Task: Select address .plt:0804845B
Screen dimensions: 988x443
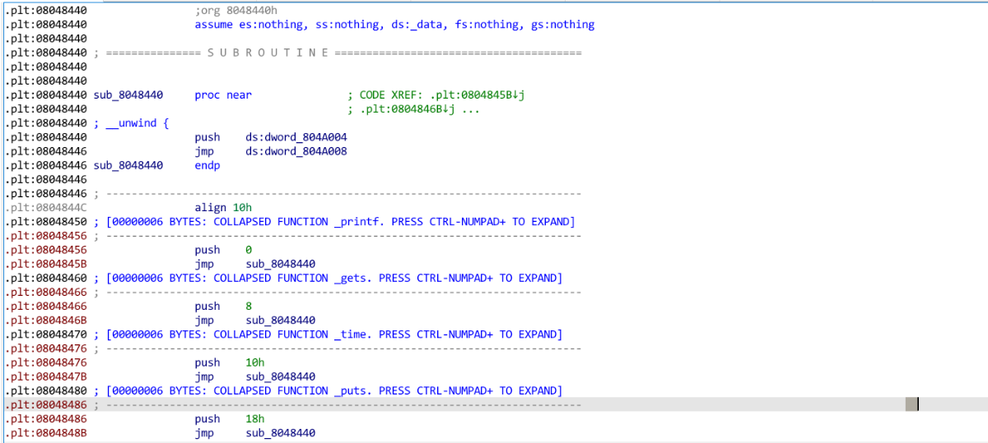Action: [46, 264]
